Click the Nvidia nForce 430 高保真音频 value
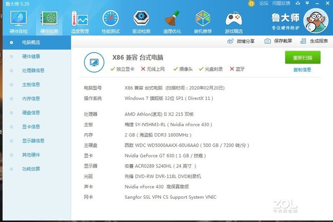Screen dimensions: 333x222 (157, 187)
